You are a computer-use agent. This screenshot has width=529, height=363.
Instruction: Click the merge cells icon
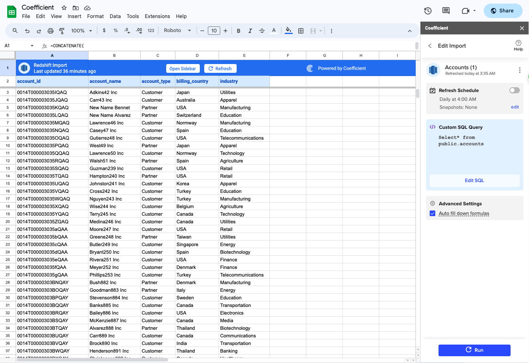(313, 31)
